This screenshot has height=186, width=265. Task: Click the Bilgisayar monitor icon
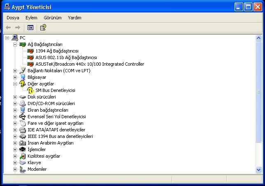point(23,77)
